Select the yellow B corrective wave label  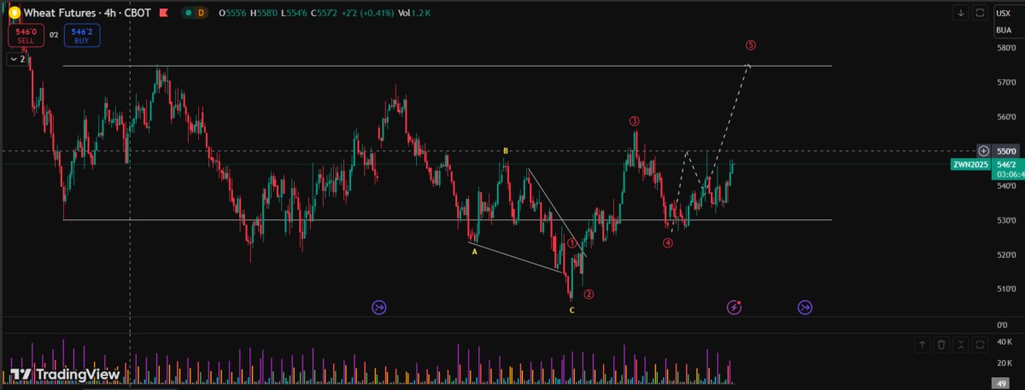pyautogui.click(x=506, y=151)
